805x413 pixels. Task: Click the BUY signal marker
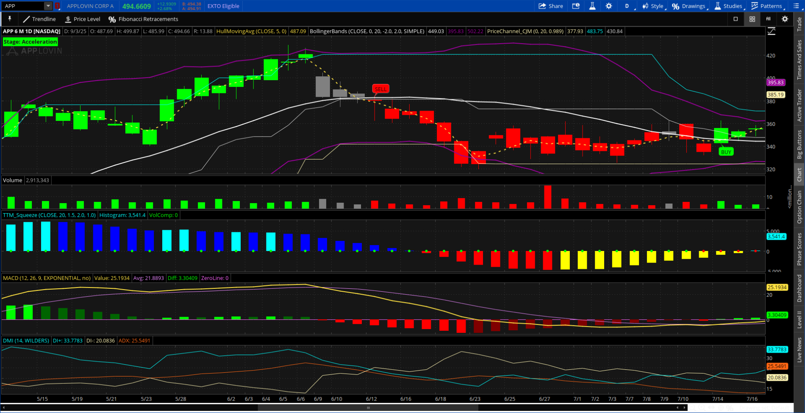pyautogui.click(x=726, y=152)
